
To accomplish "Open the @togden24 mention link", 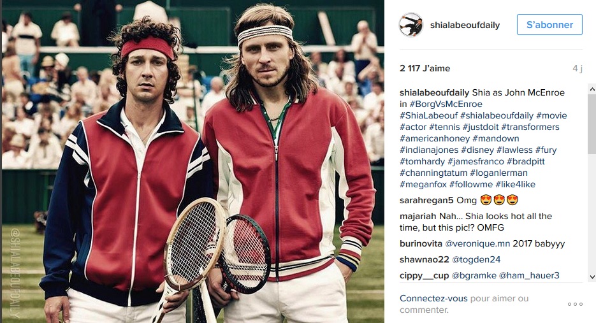I will pos(476,259).
